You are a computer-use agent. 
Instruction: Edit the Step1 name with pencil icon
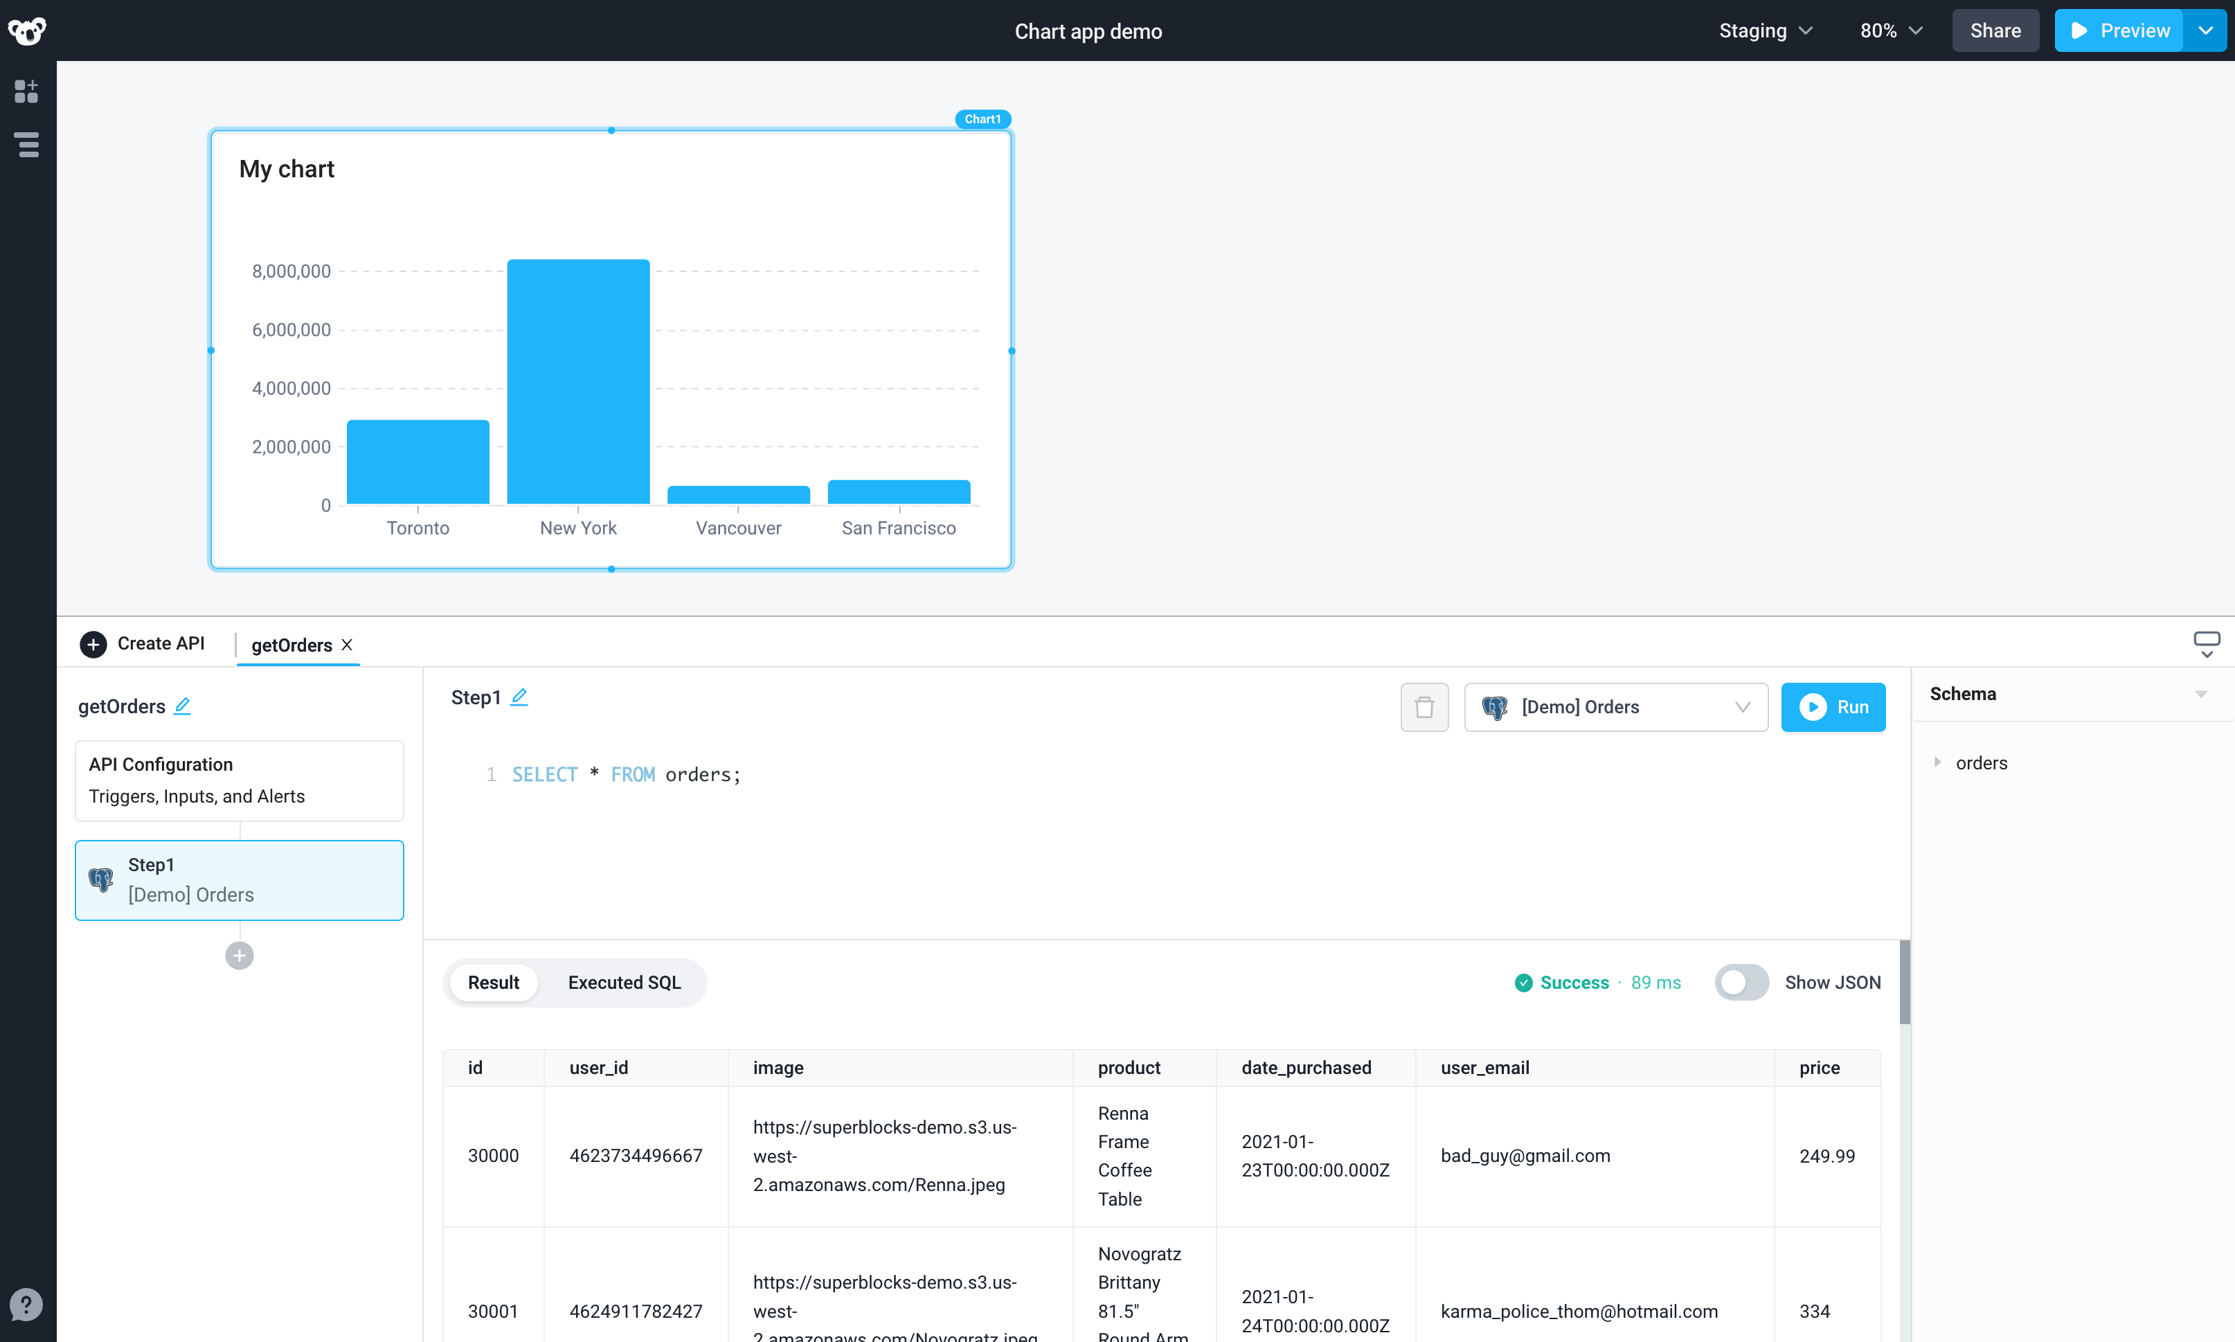(x=519, y=697)
